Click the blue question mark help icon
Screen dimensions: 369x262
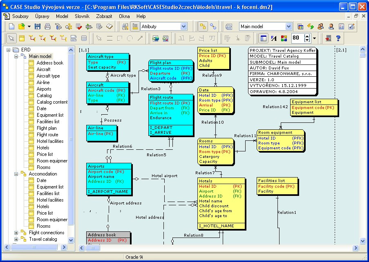[x=338, y=38]
